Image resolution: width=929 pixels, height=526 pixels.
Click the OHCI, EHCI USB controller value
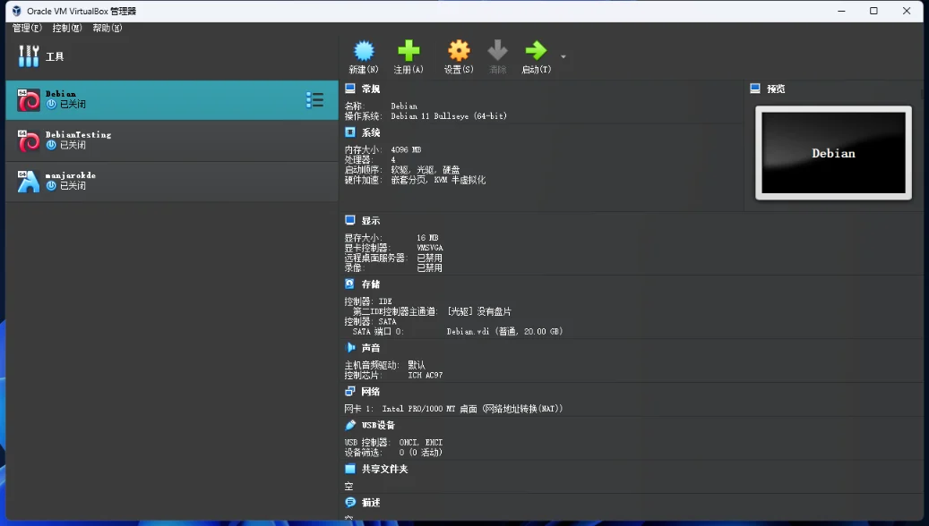coord(421,443)
